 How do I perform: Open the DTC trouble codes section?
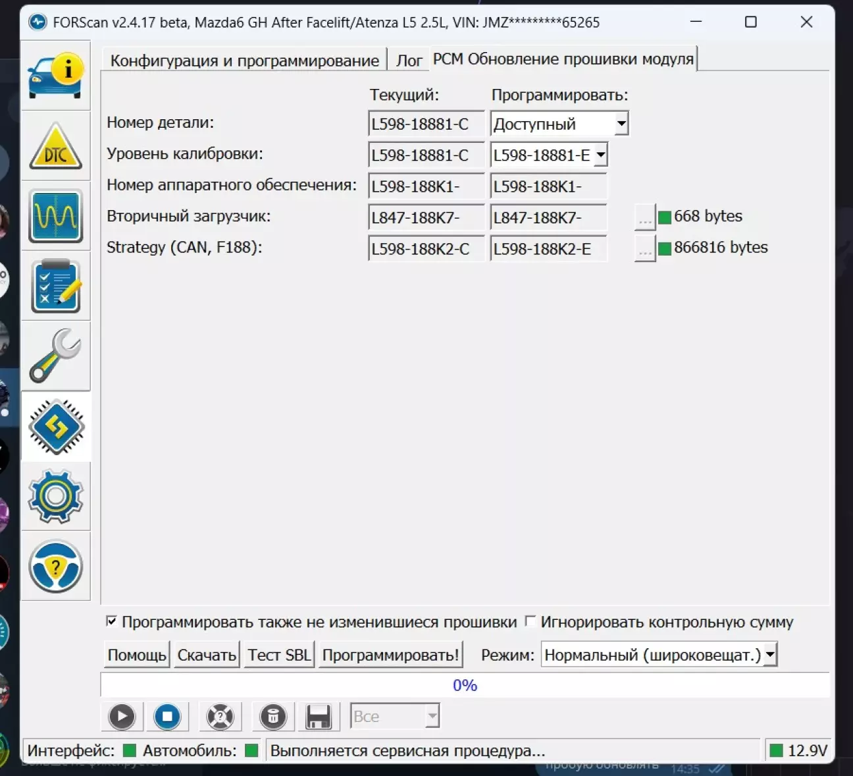click(56, 146)
